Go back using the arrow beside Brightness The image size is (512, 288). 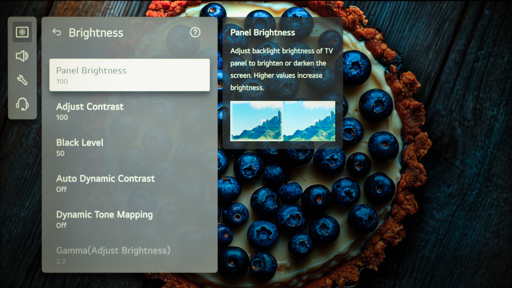click(57, 32)
